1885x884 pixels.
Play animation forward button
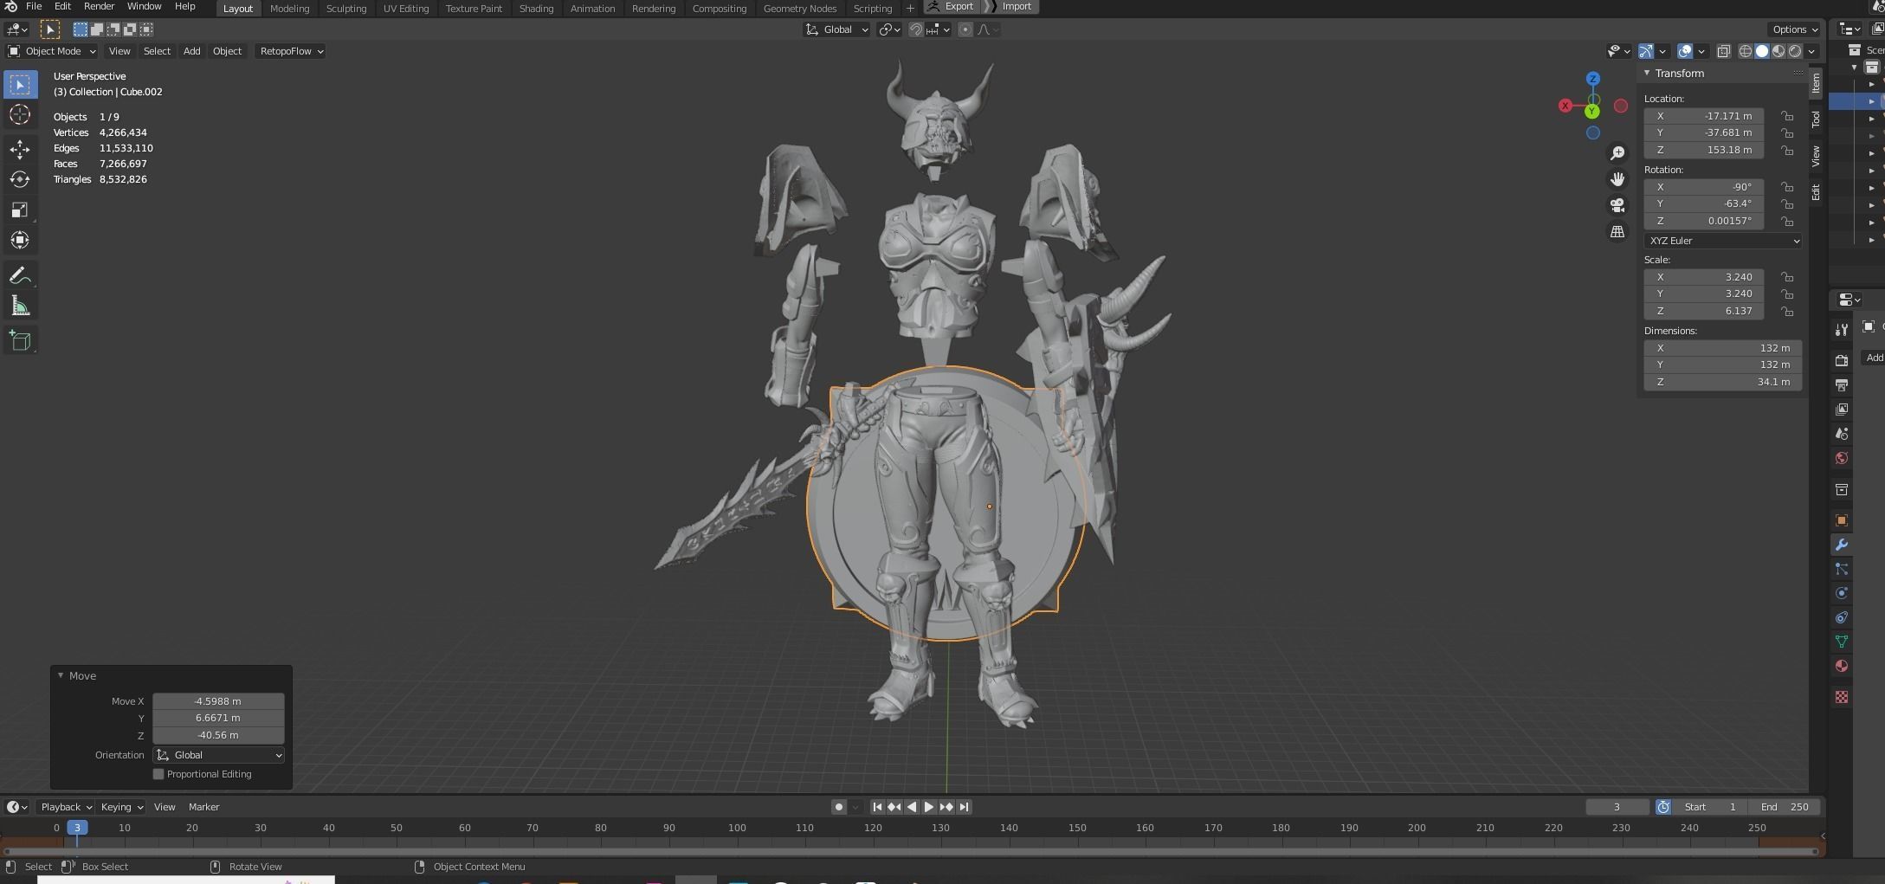929,807
